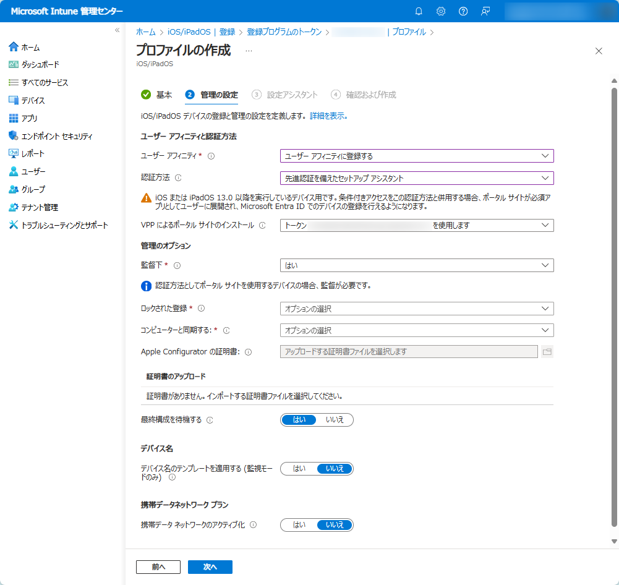Show info for VPP によるポータル サイトのインストール

pyautogui.click(x=262, y=225)
